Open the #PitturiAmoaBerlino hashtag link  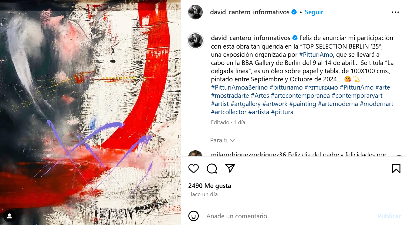point(239,87)
